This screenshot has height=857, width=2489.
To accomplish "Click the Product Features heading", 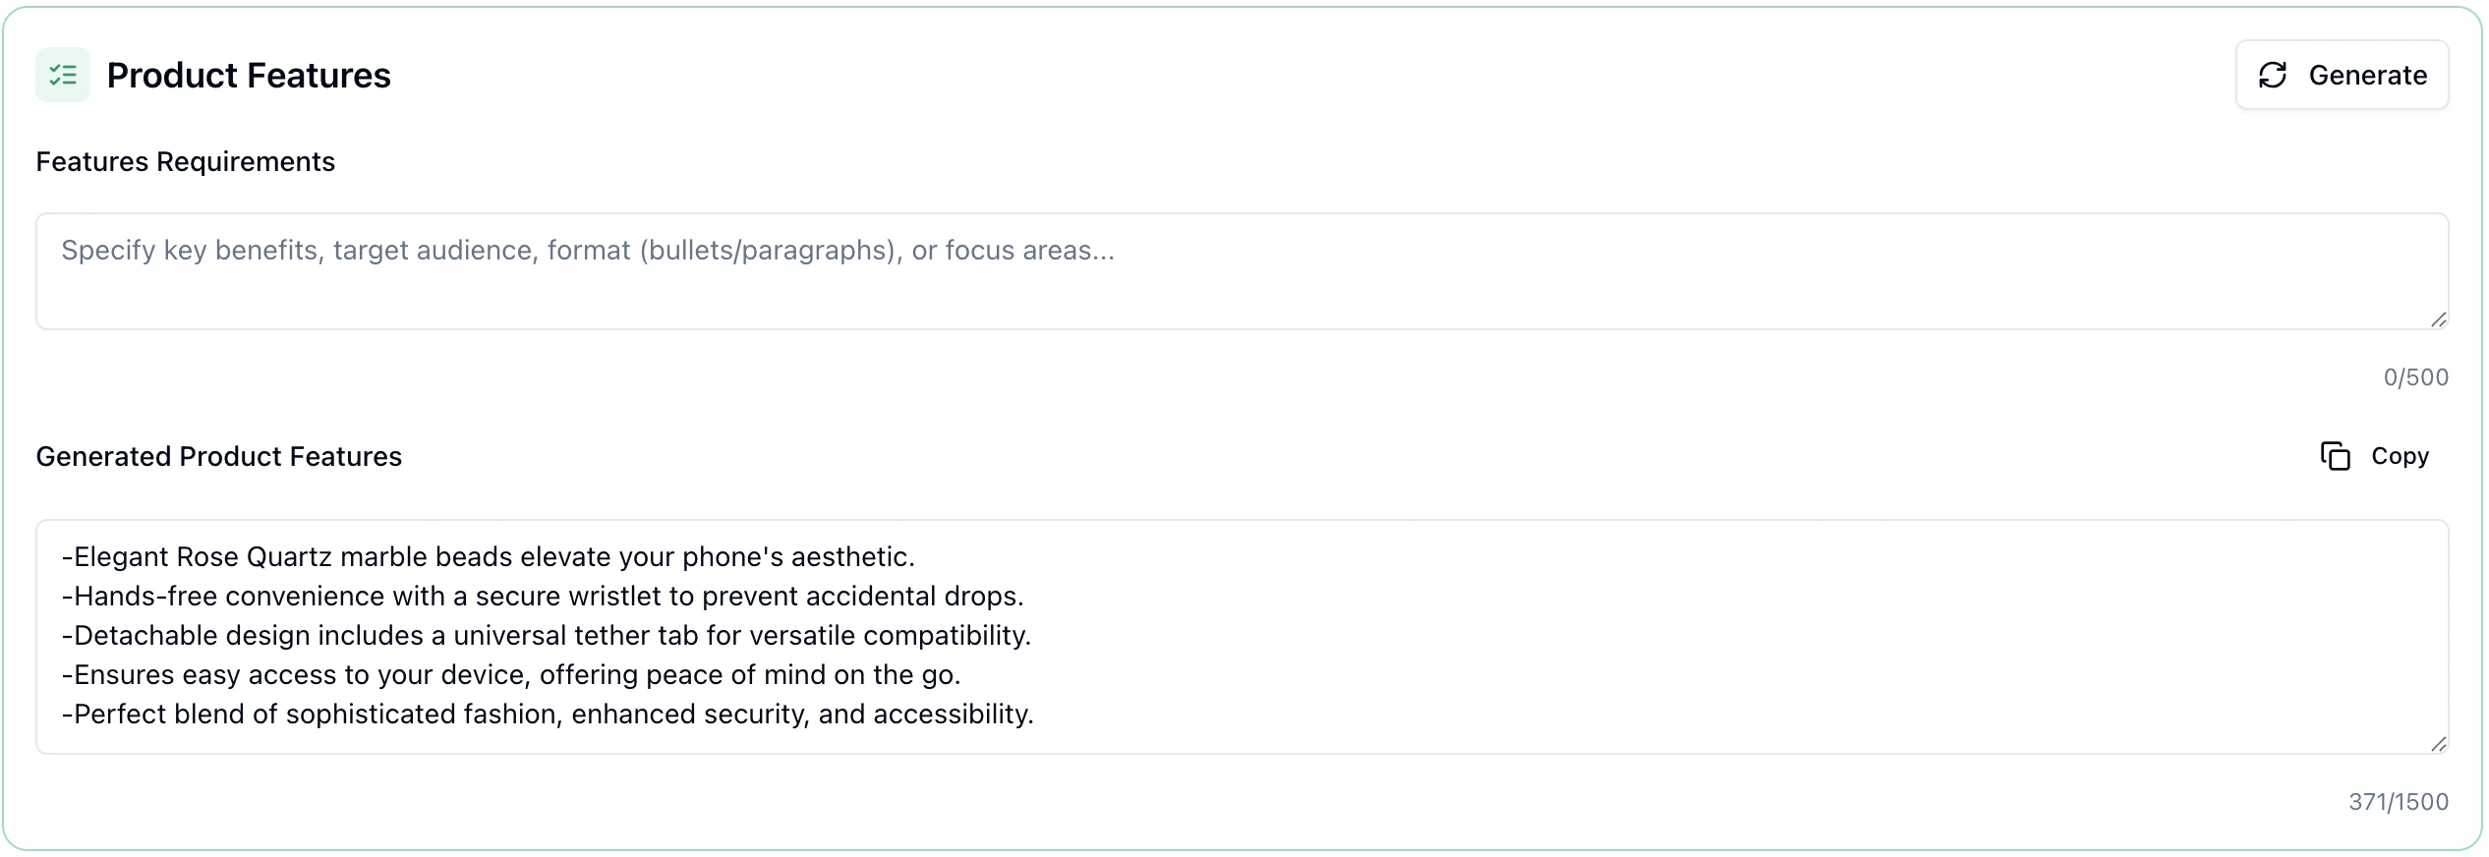I will [x=249, y=75].
